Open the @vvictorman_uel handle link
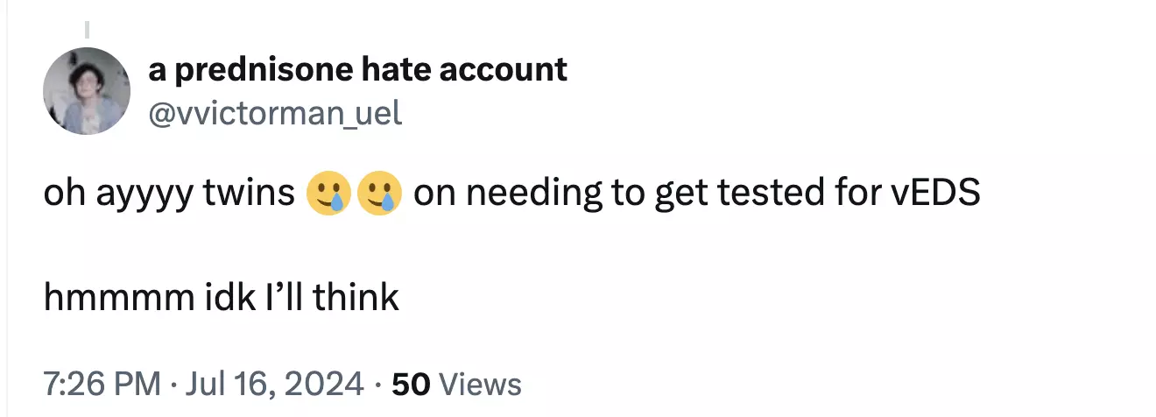The image size is (1156, 417). pyautogui.click(x=275, y=113)
